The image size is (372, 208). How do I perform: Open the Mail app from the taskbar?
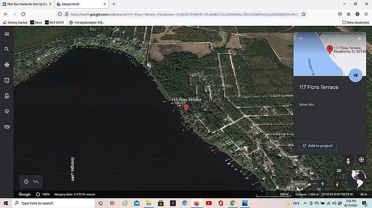(137, 203)
